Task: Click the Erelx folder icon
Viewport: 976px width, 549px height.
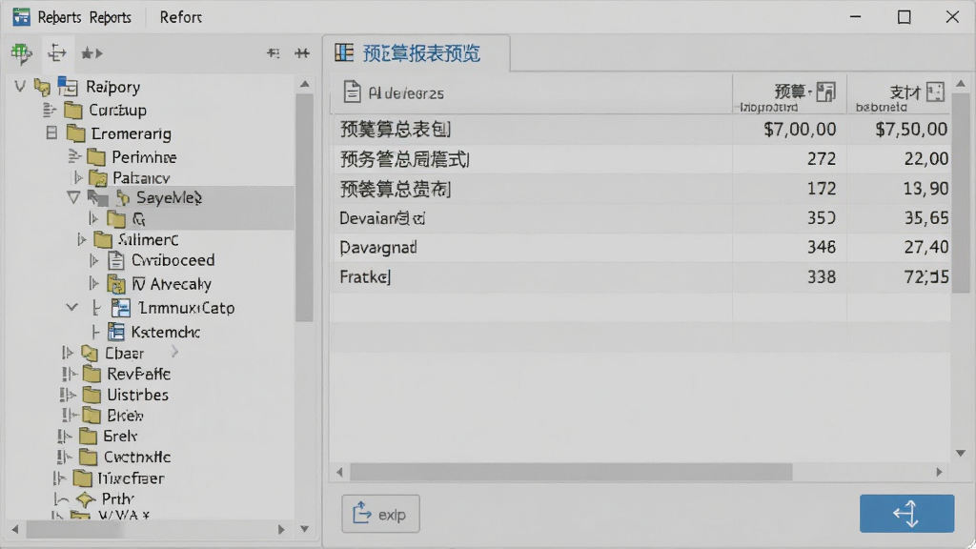Action: [x=88, y=437]
